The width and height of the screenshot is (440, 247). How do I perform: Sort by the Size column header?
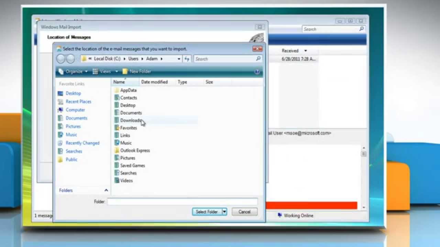click(x=217, y=82)
